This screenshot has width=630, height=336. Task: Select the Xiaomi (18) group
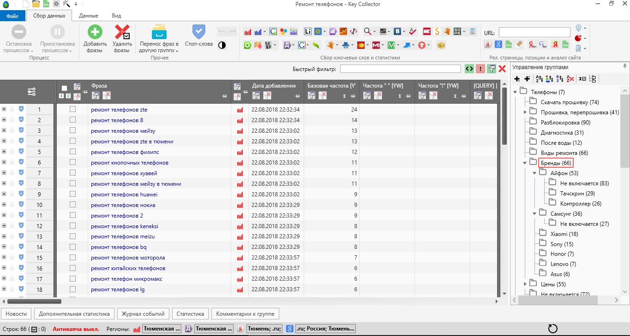point(564,234)
